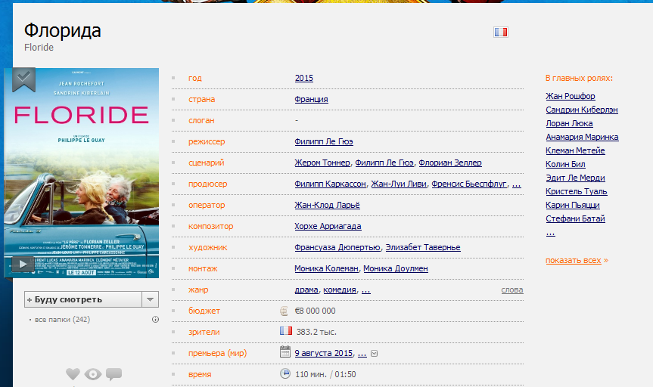Open actor Карин Пьяцци page
The width and height of the screenshot is (653, 387).
[573, 205]
